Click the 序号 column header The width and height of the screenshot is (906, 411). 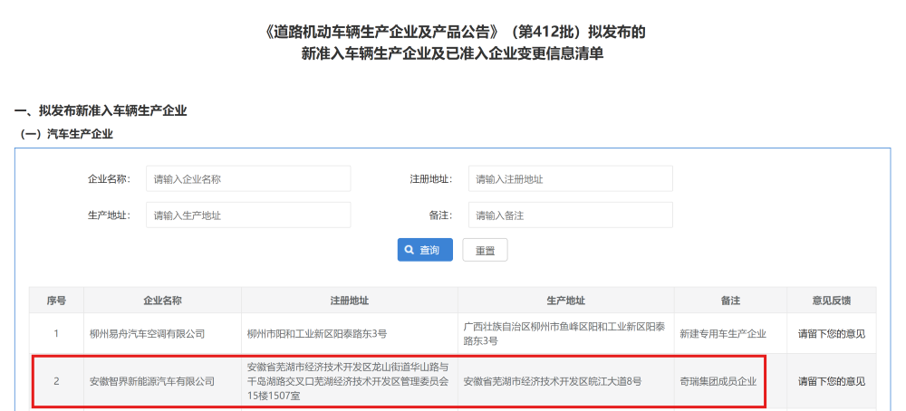click(x=56, y=301)
